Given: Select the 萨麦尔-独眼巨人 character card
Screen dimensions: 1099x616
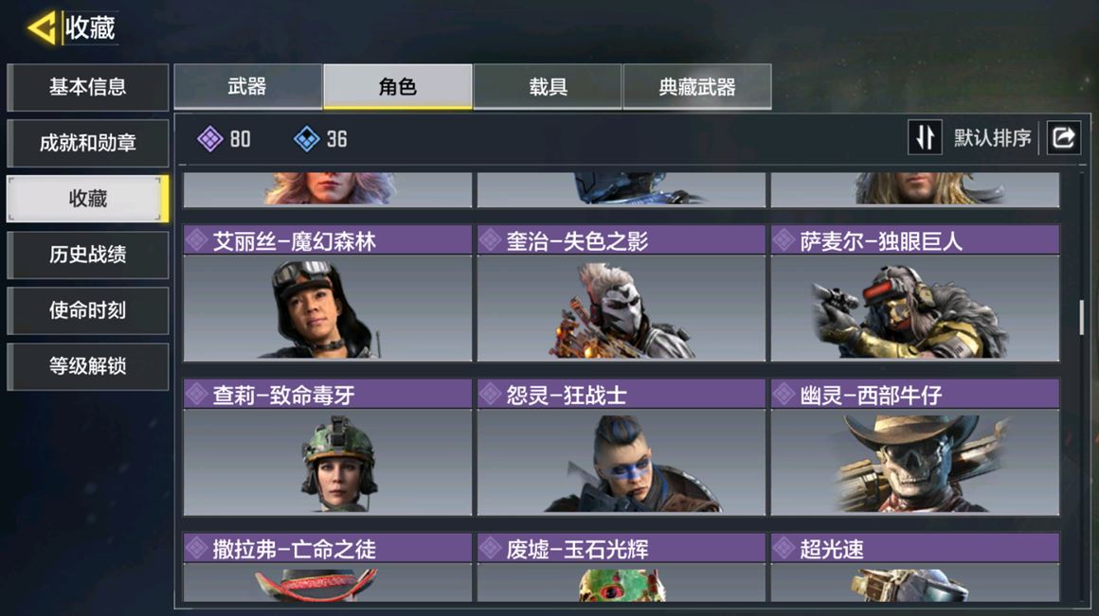Looking at the screenshot, I should (914, 292).
